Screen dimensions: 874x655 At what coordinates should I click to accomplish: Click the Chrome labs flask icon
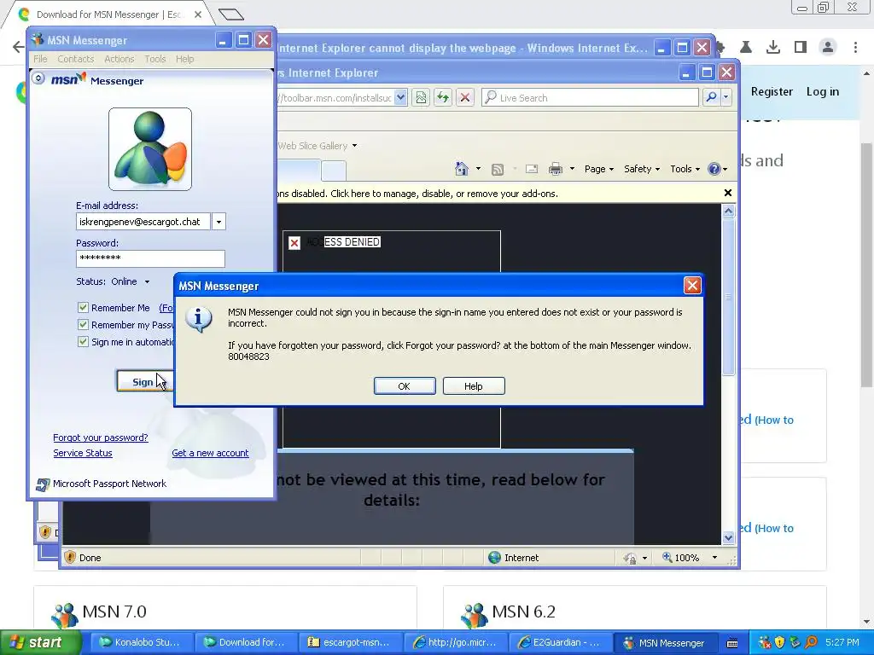point(746,48)
